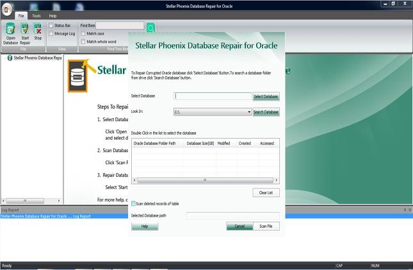413x270 pixels.
Task: Click the NUM status bar indicator
Action: [375, 266]
